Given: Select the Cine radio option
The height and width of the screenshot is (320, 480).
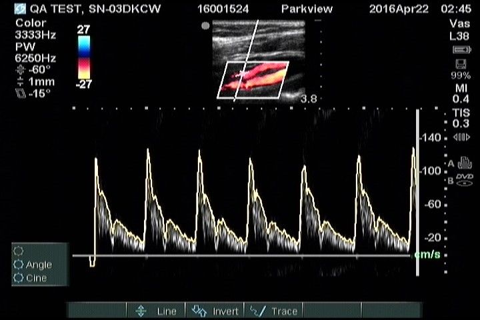Looking at the screenshot, I should tap(19, 277).
